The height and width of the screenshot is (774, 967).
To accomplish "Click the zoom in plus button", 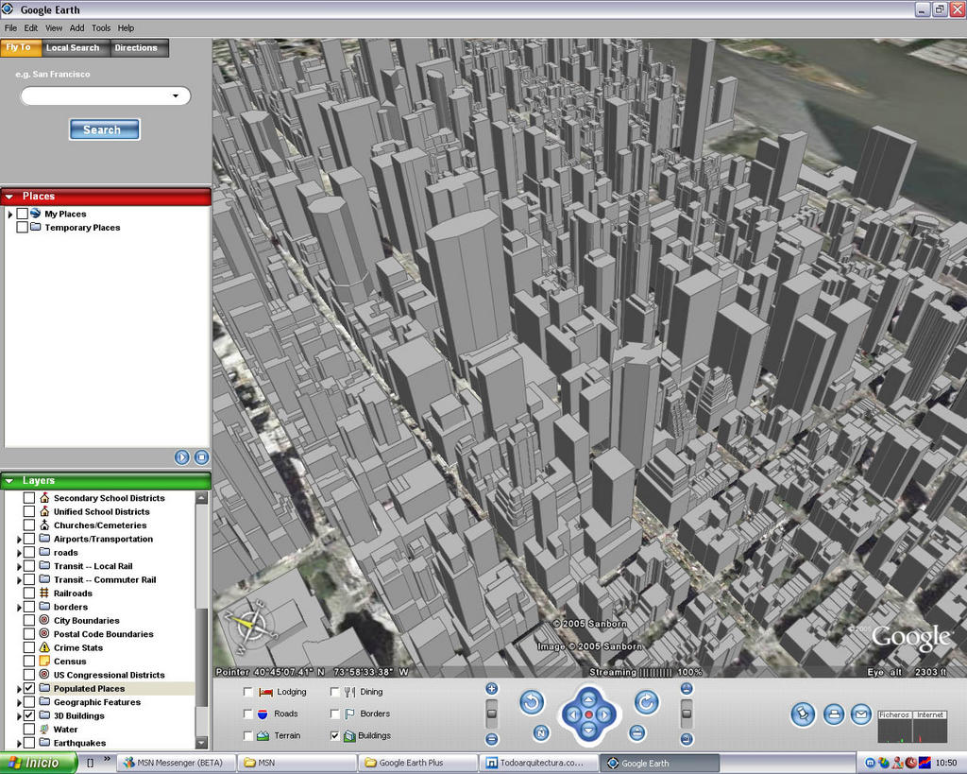I will tap(491, 689).
